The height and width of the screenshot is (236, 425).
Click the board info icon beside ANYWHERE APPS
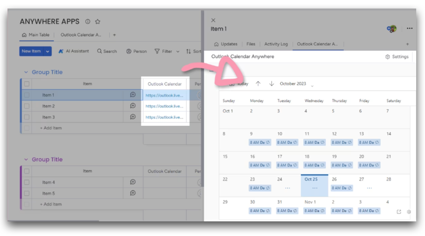pyautogui.click(x=88, y=22)
